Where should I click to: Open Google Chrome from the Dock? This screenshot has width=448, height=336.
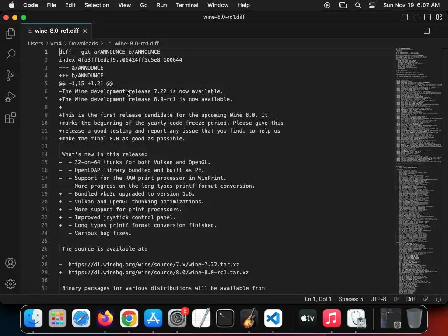[x=129, y=318]
